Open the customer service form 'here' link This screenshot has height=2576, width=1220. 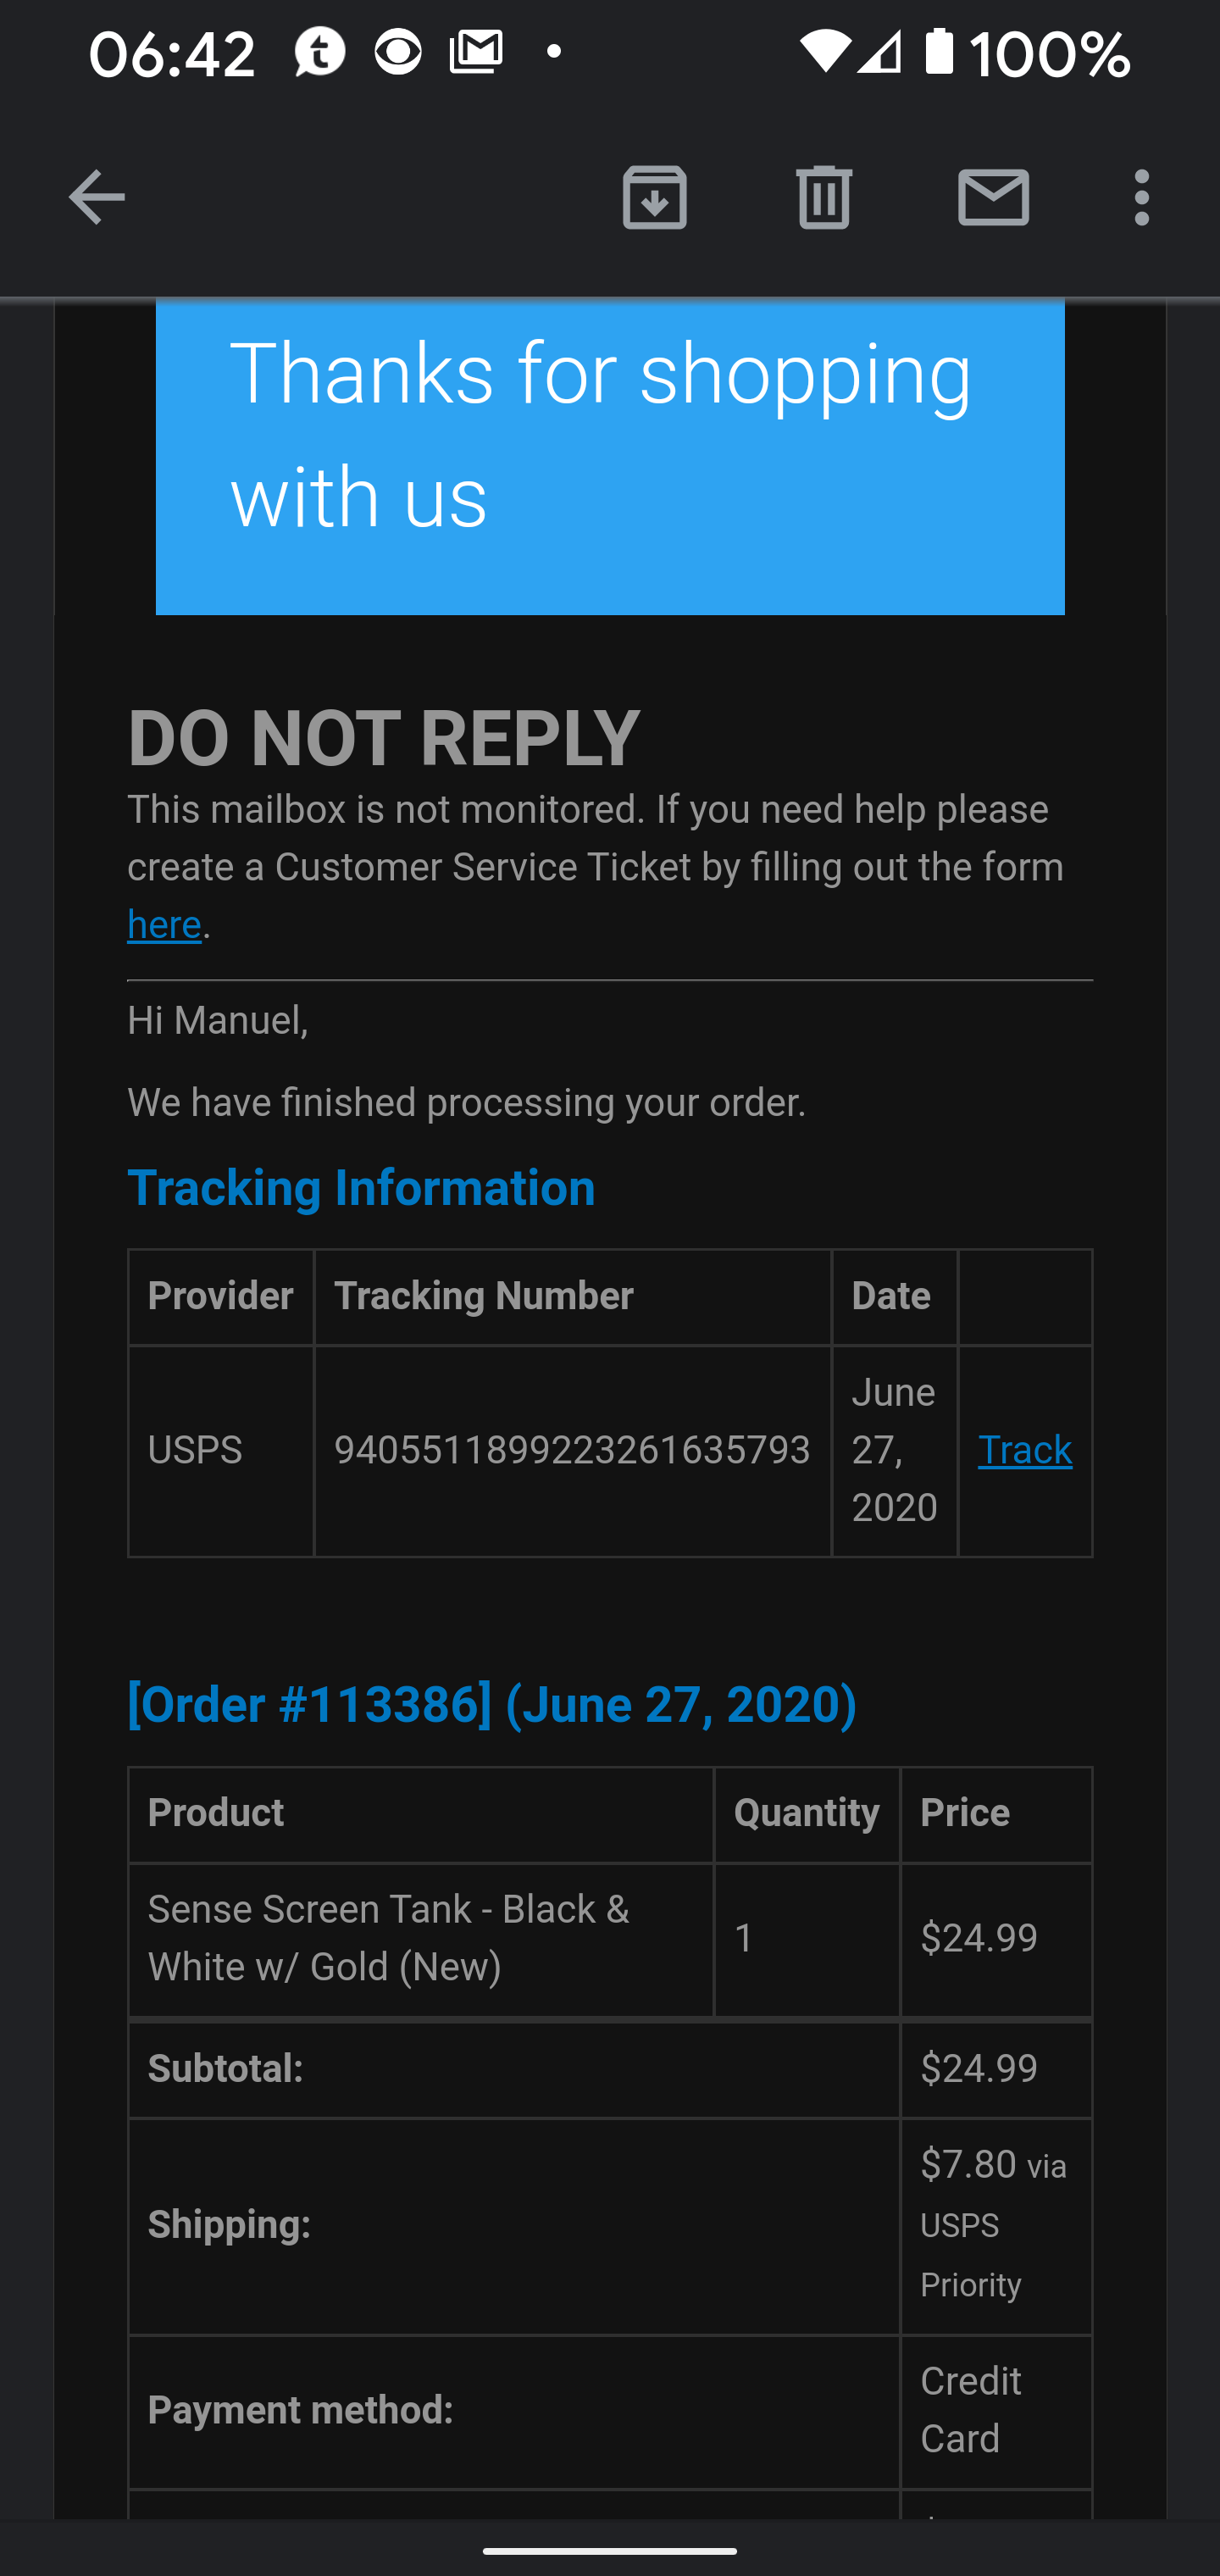(x=164, y=926)
